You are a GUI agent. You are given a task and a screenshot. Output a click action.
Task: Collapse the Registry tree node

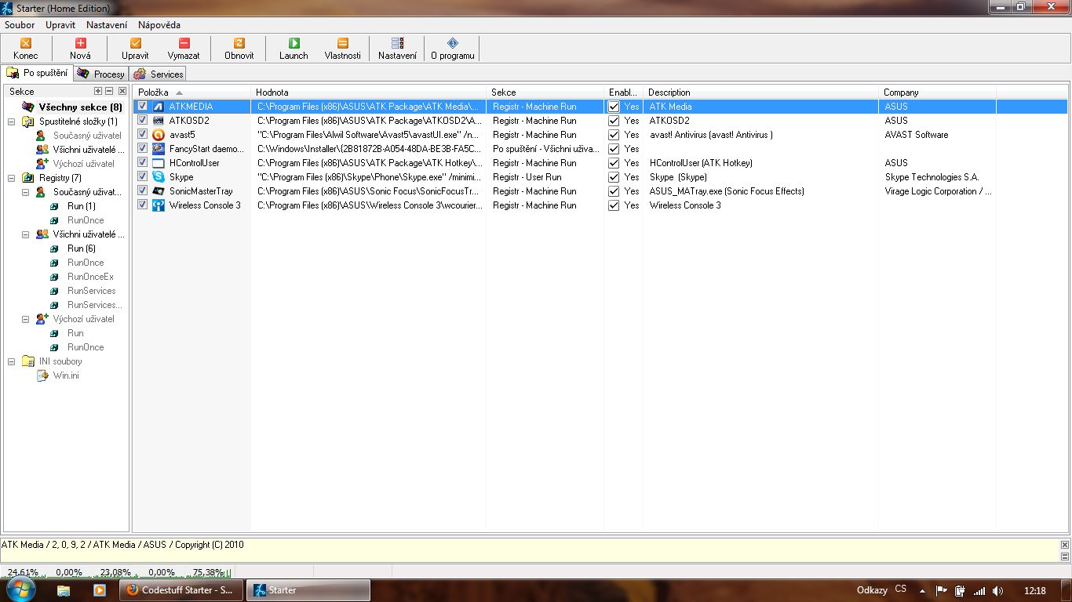point(12,178)
